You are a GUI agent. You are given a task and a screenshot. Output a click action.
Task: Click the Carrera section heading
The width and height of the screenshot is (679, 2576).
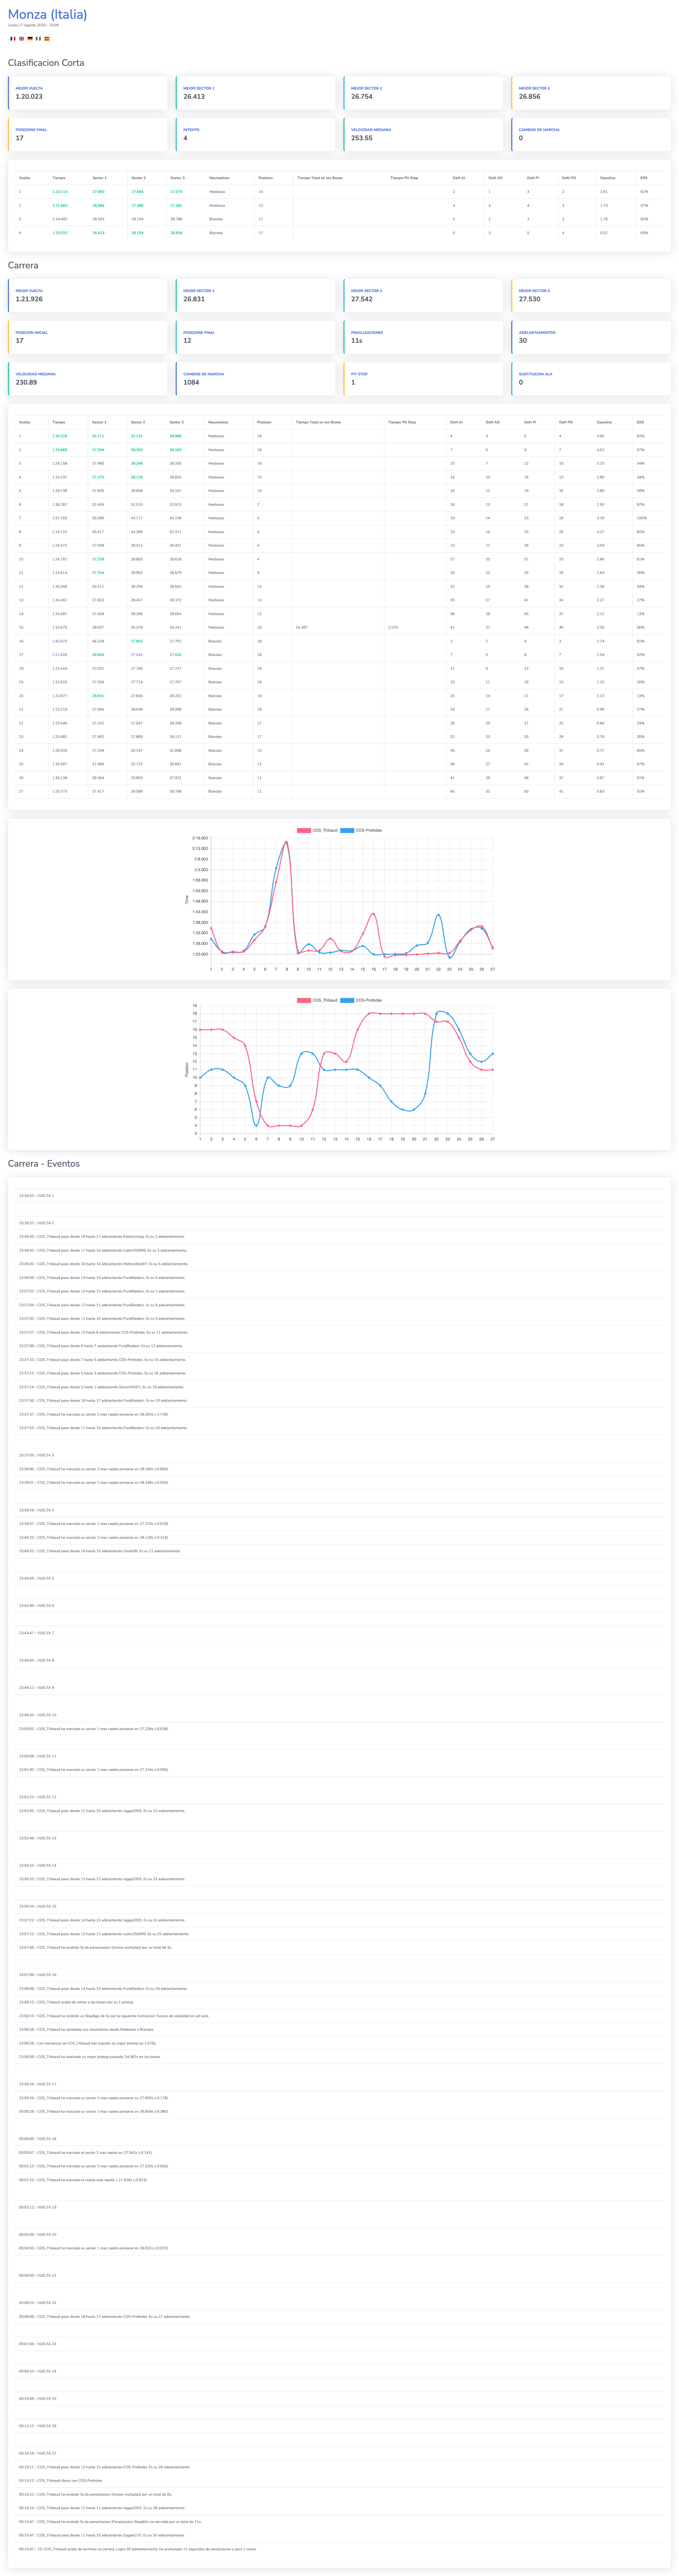coord(23,265)
